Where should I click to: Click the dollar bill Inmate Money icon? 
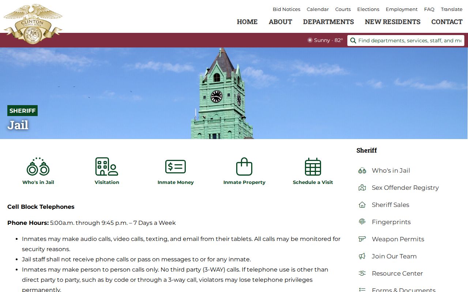pos(175,167)
